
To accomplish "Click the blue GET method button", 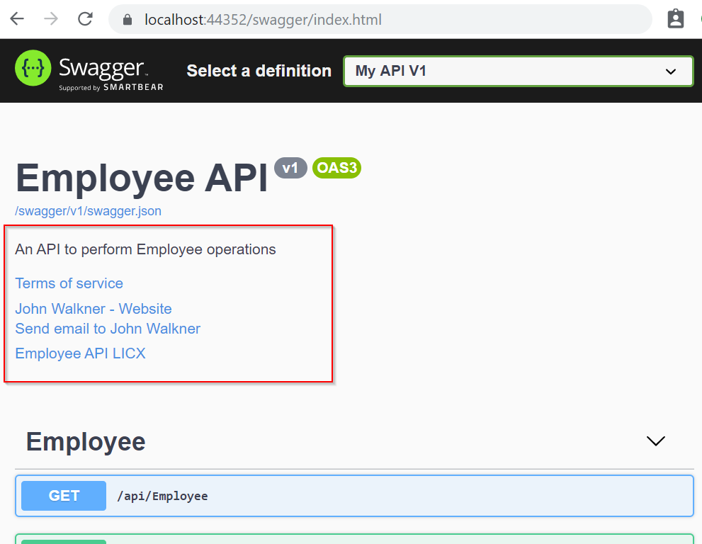I will pos(64,496).
